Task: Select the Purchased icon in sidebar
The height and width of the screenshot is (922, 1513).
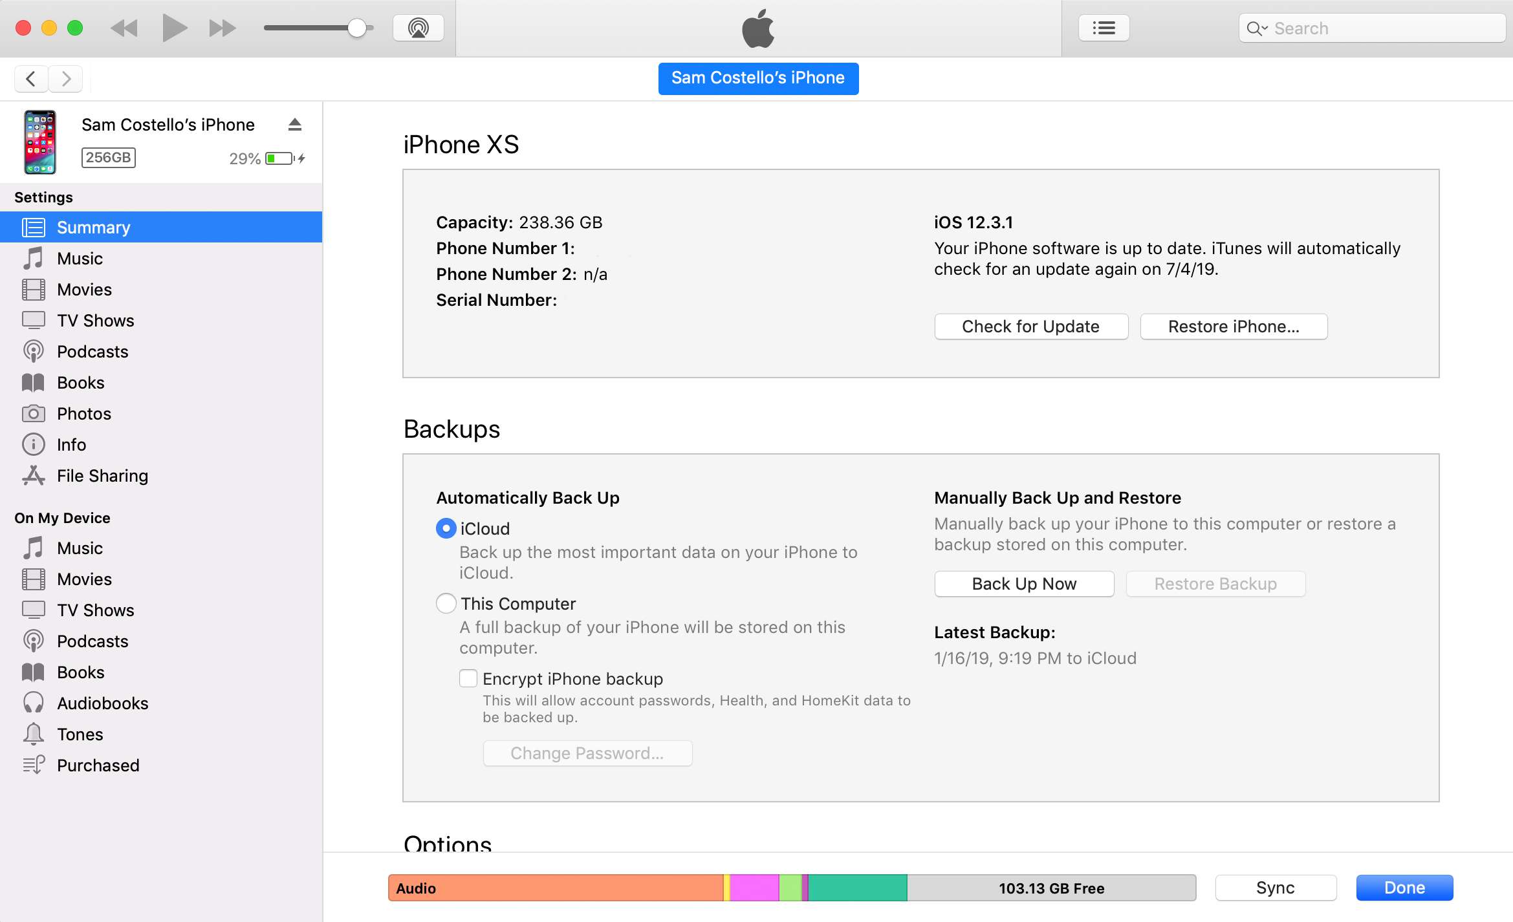Action: click(32, 764)
